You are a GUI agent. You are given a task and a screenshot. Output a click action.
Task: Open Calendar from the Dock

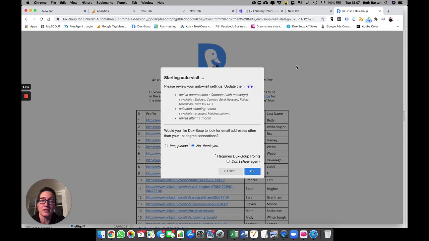click(141, 234)
